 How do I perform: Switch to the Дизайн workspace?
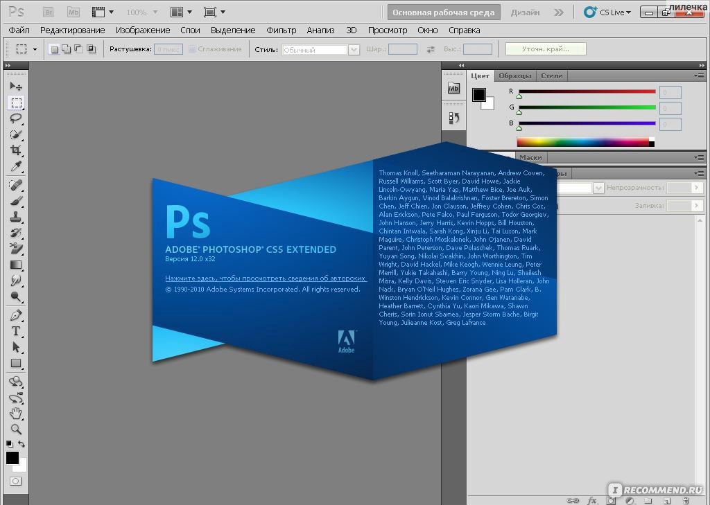pyautogui.click(x=525, y=12)
